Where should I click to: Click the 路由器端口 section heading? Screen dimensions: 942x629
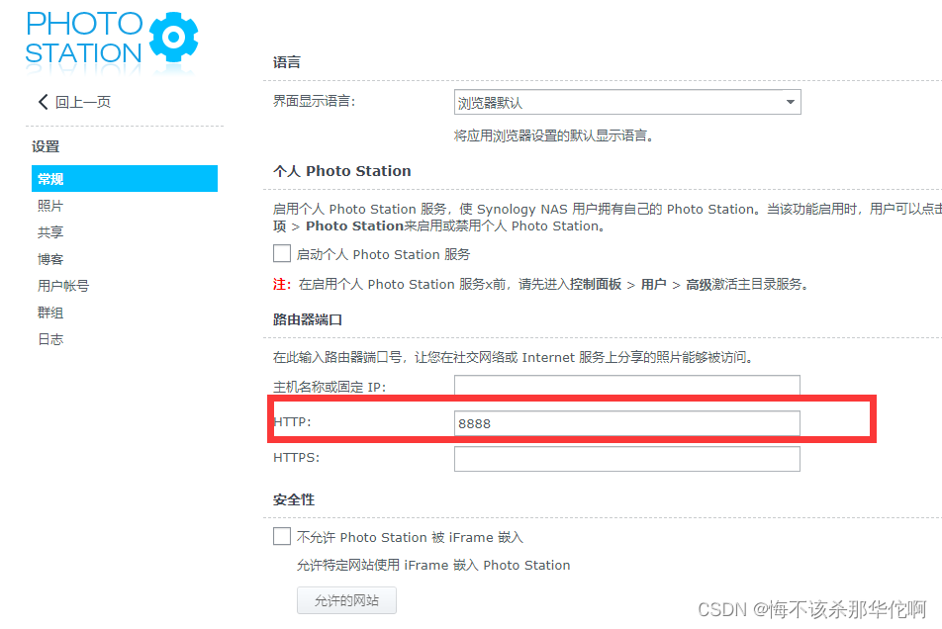308,319
